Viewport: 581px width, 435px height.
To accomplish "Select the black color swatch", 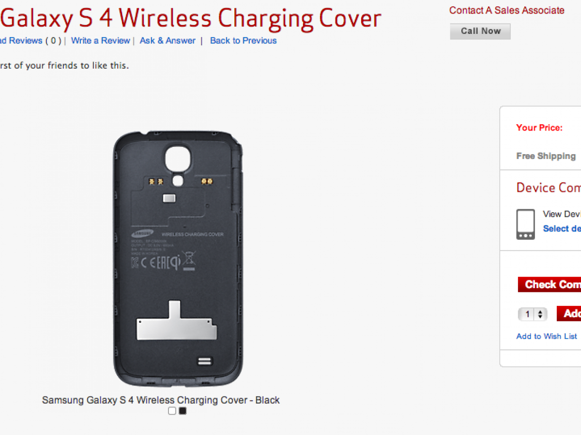I will coord(183,411).
